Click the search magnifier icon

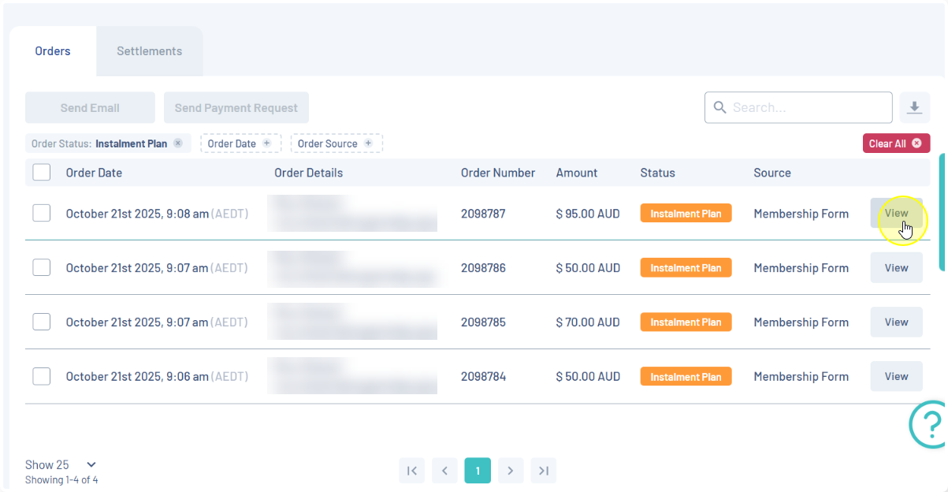719,107
